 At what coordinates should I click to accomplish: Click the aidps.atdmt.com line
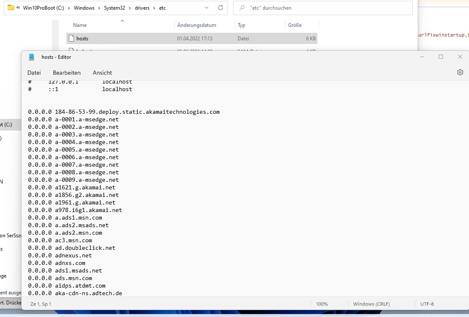(67, 286)
